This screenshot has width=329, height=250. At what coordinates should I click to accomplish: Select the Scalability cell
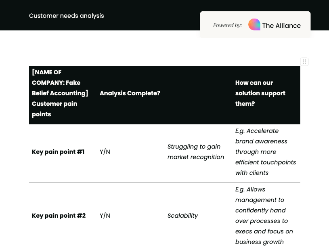pos(182,216)
